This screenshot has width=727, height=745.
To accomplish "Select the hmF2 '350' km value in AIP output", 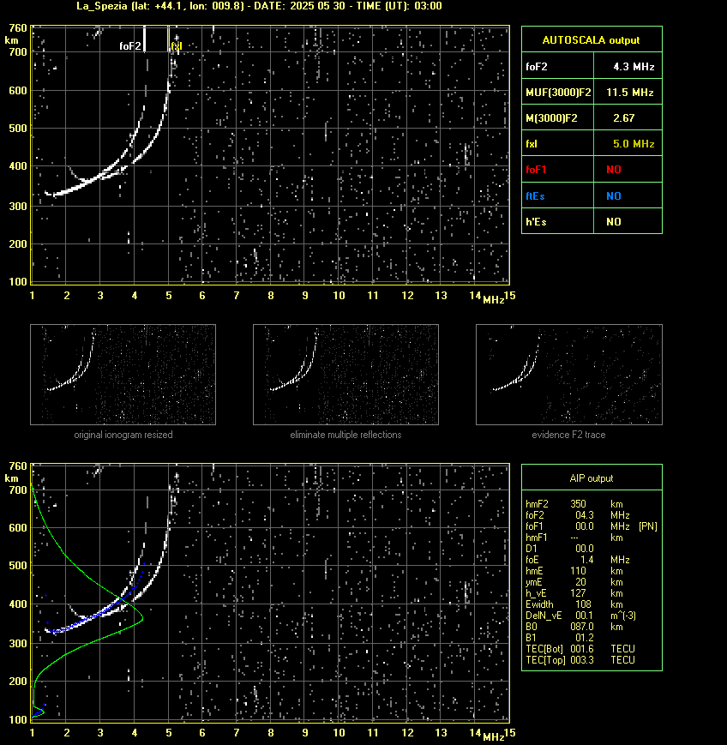I will [578, 503].
